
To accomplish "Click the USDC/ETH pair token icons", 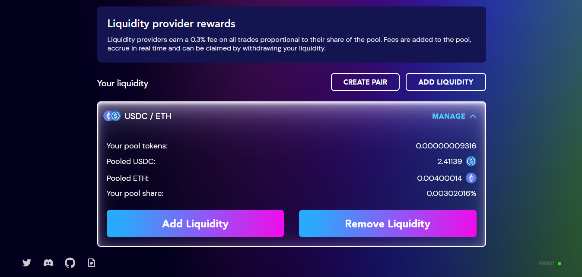I will click(x=112, y=116).
